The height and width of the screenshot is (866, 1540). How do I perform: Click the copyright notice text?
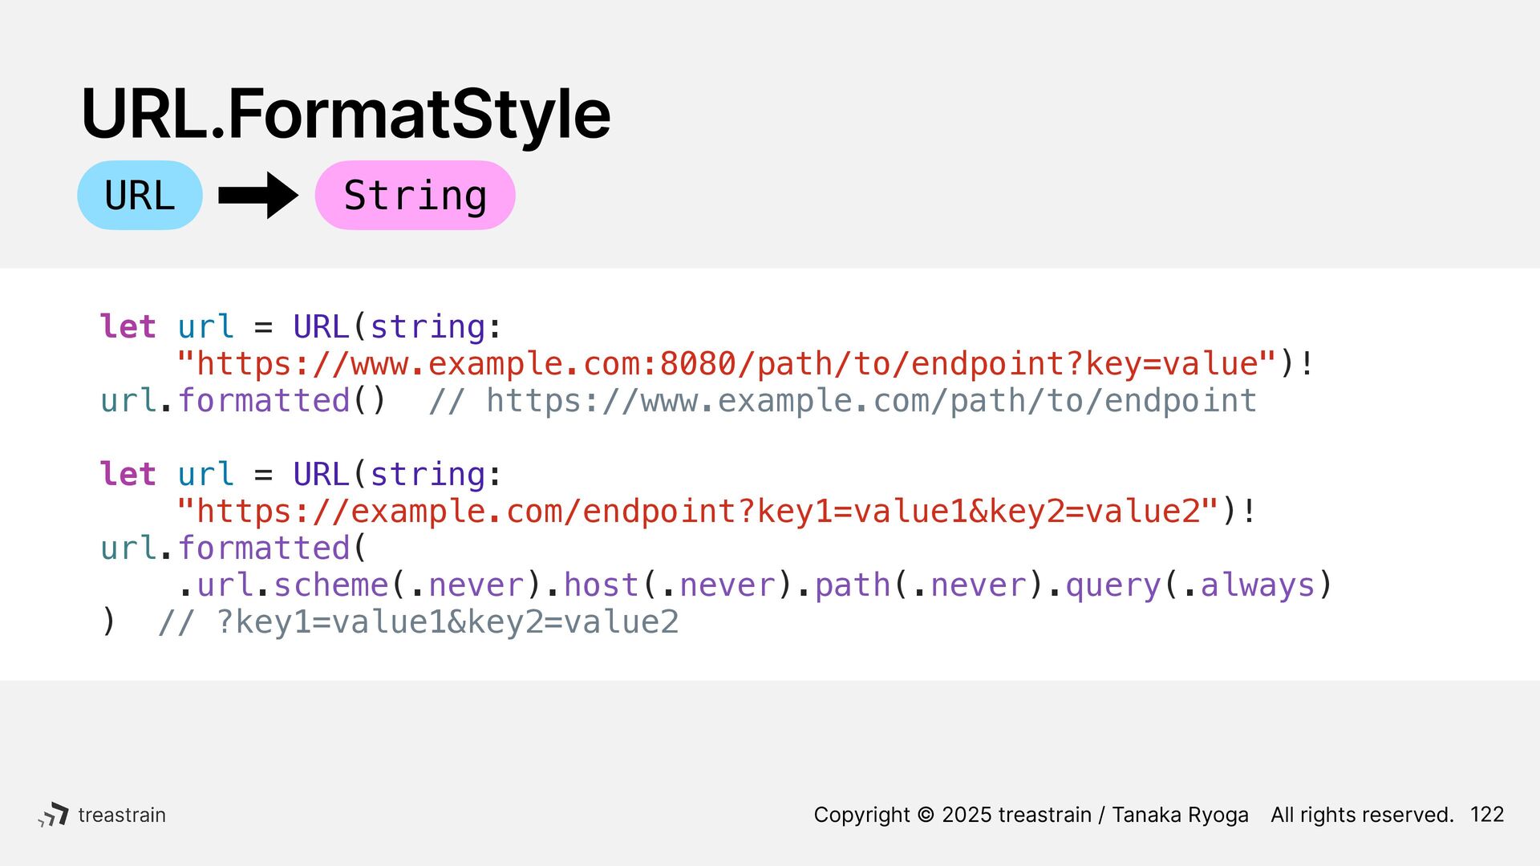point(1031,815)
